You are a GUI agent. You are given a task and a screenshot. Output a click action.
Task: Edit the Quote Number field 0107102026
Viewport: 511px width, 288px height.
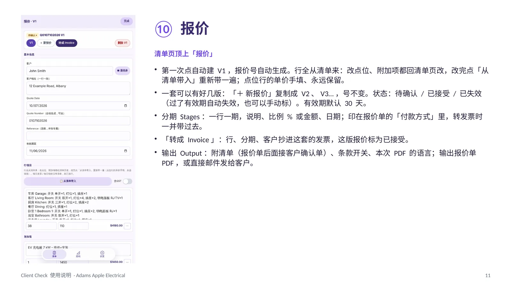point(78,121)
